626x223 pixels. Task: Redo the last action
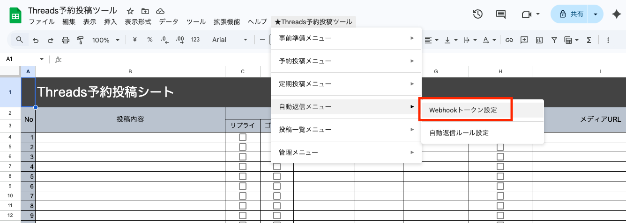(x=50, y=40)
